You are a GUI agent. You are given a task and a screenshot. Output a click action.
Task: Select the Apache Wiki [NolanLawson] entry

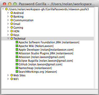tap(36, 46)
